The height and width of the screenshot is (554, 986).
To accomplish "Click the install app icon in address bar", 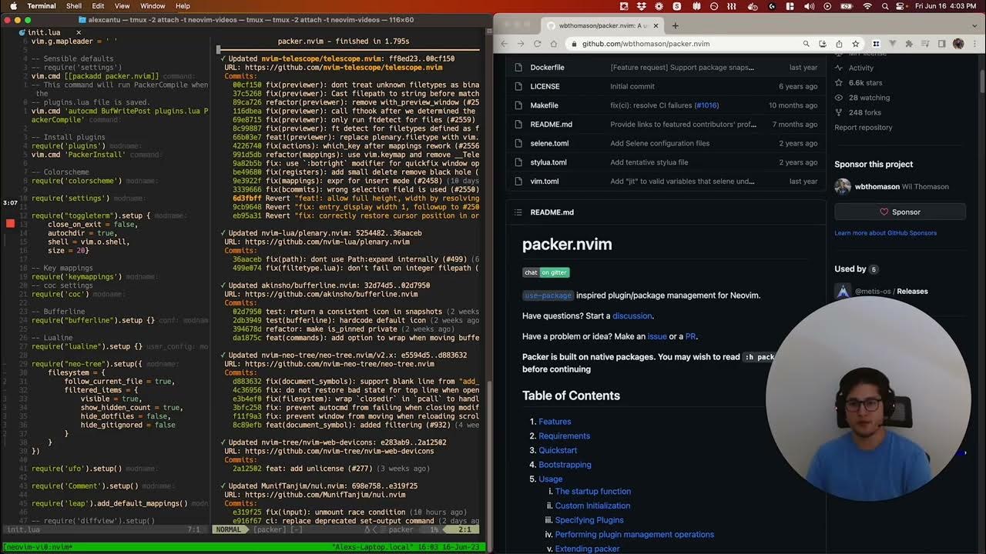I will (x=823, y=44).
